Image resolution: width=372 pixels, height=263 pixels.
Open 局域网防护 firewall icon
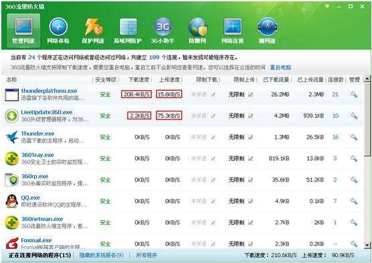(128, 31)
